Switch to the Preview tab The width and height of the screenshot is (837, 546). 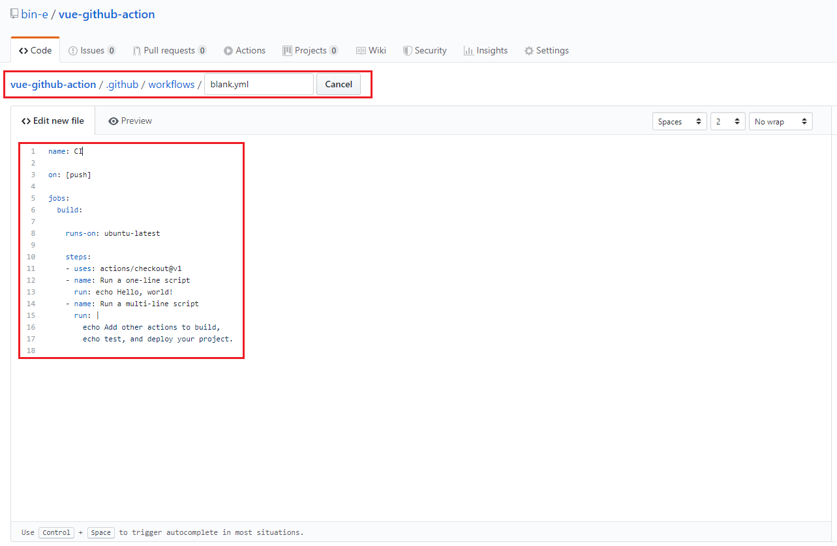tap(130, 121)
